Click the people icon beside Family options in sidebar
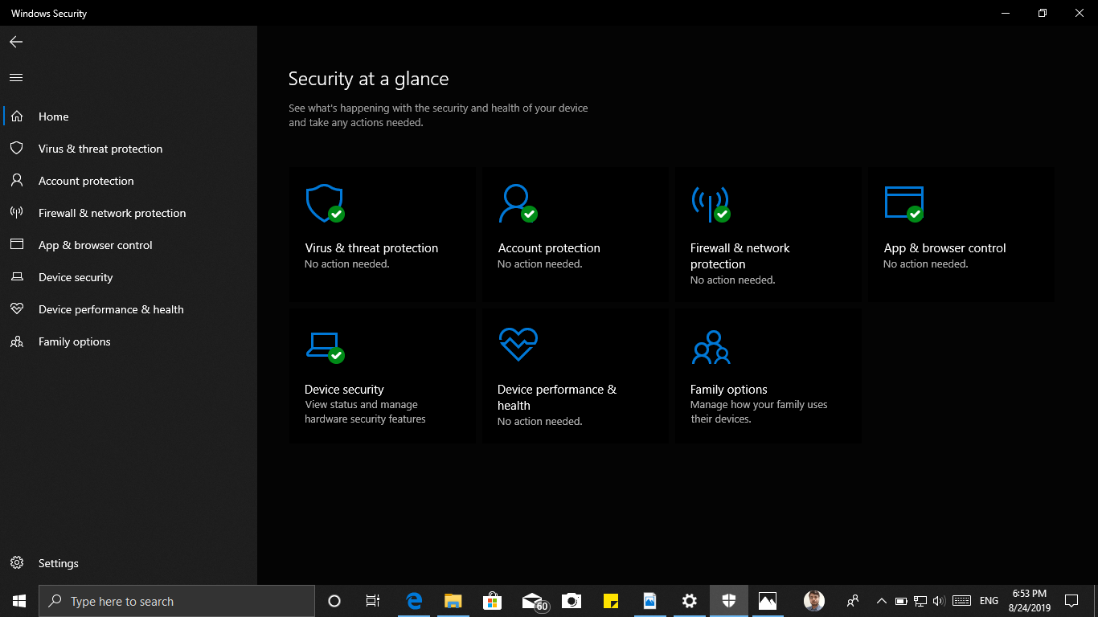 17,341
